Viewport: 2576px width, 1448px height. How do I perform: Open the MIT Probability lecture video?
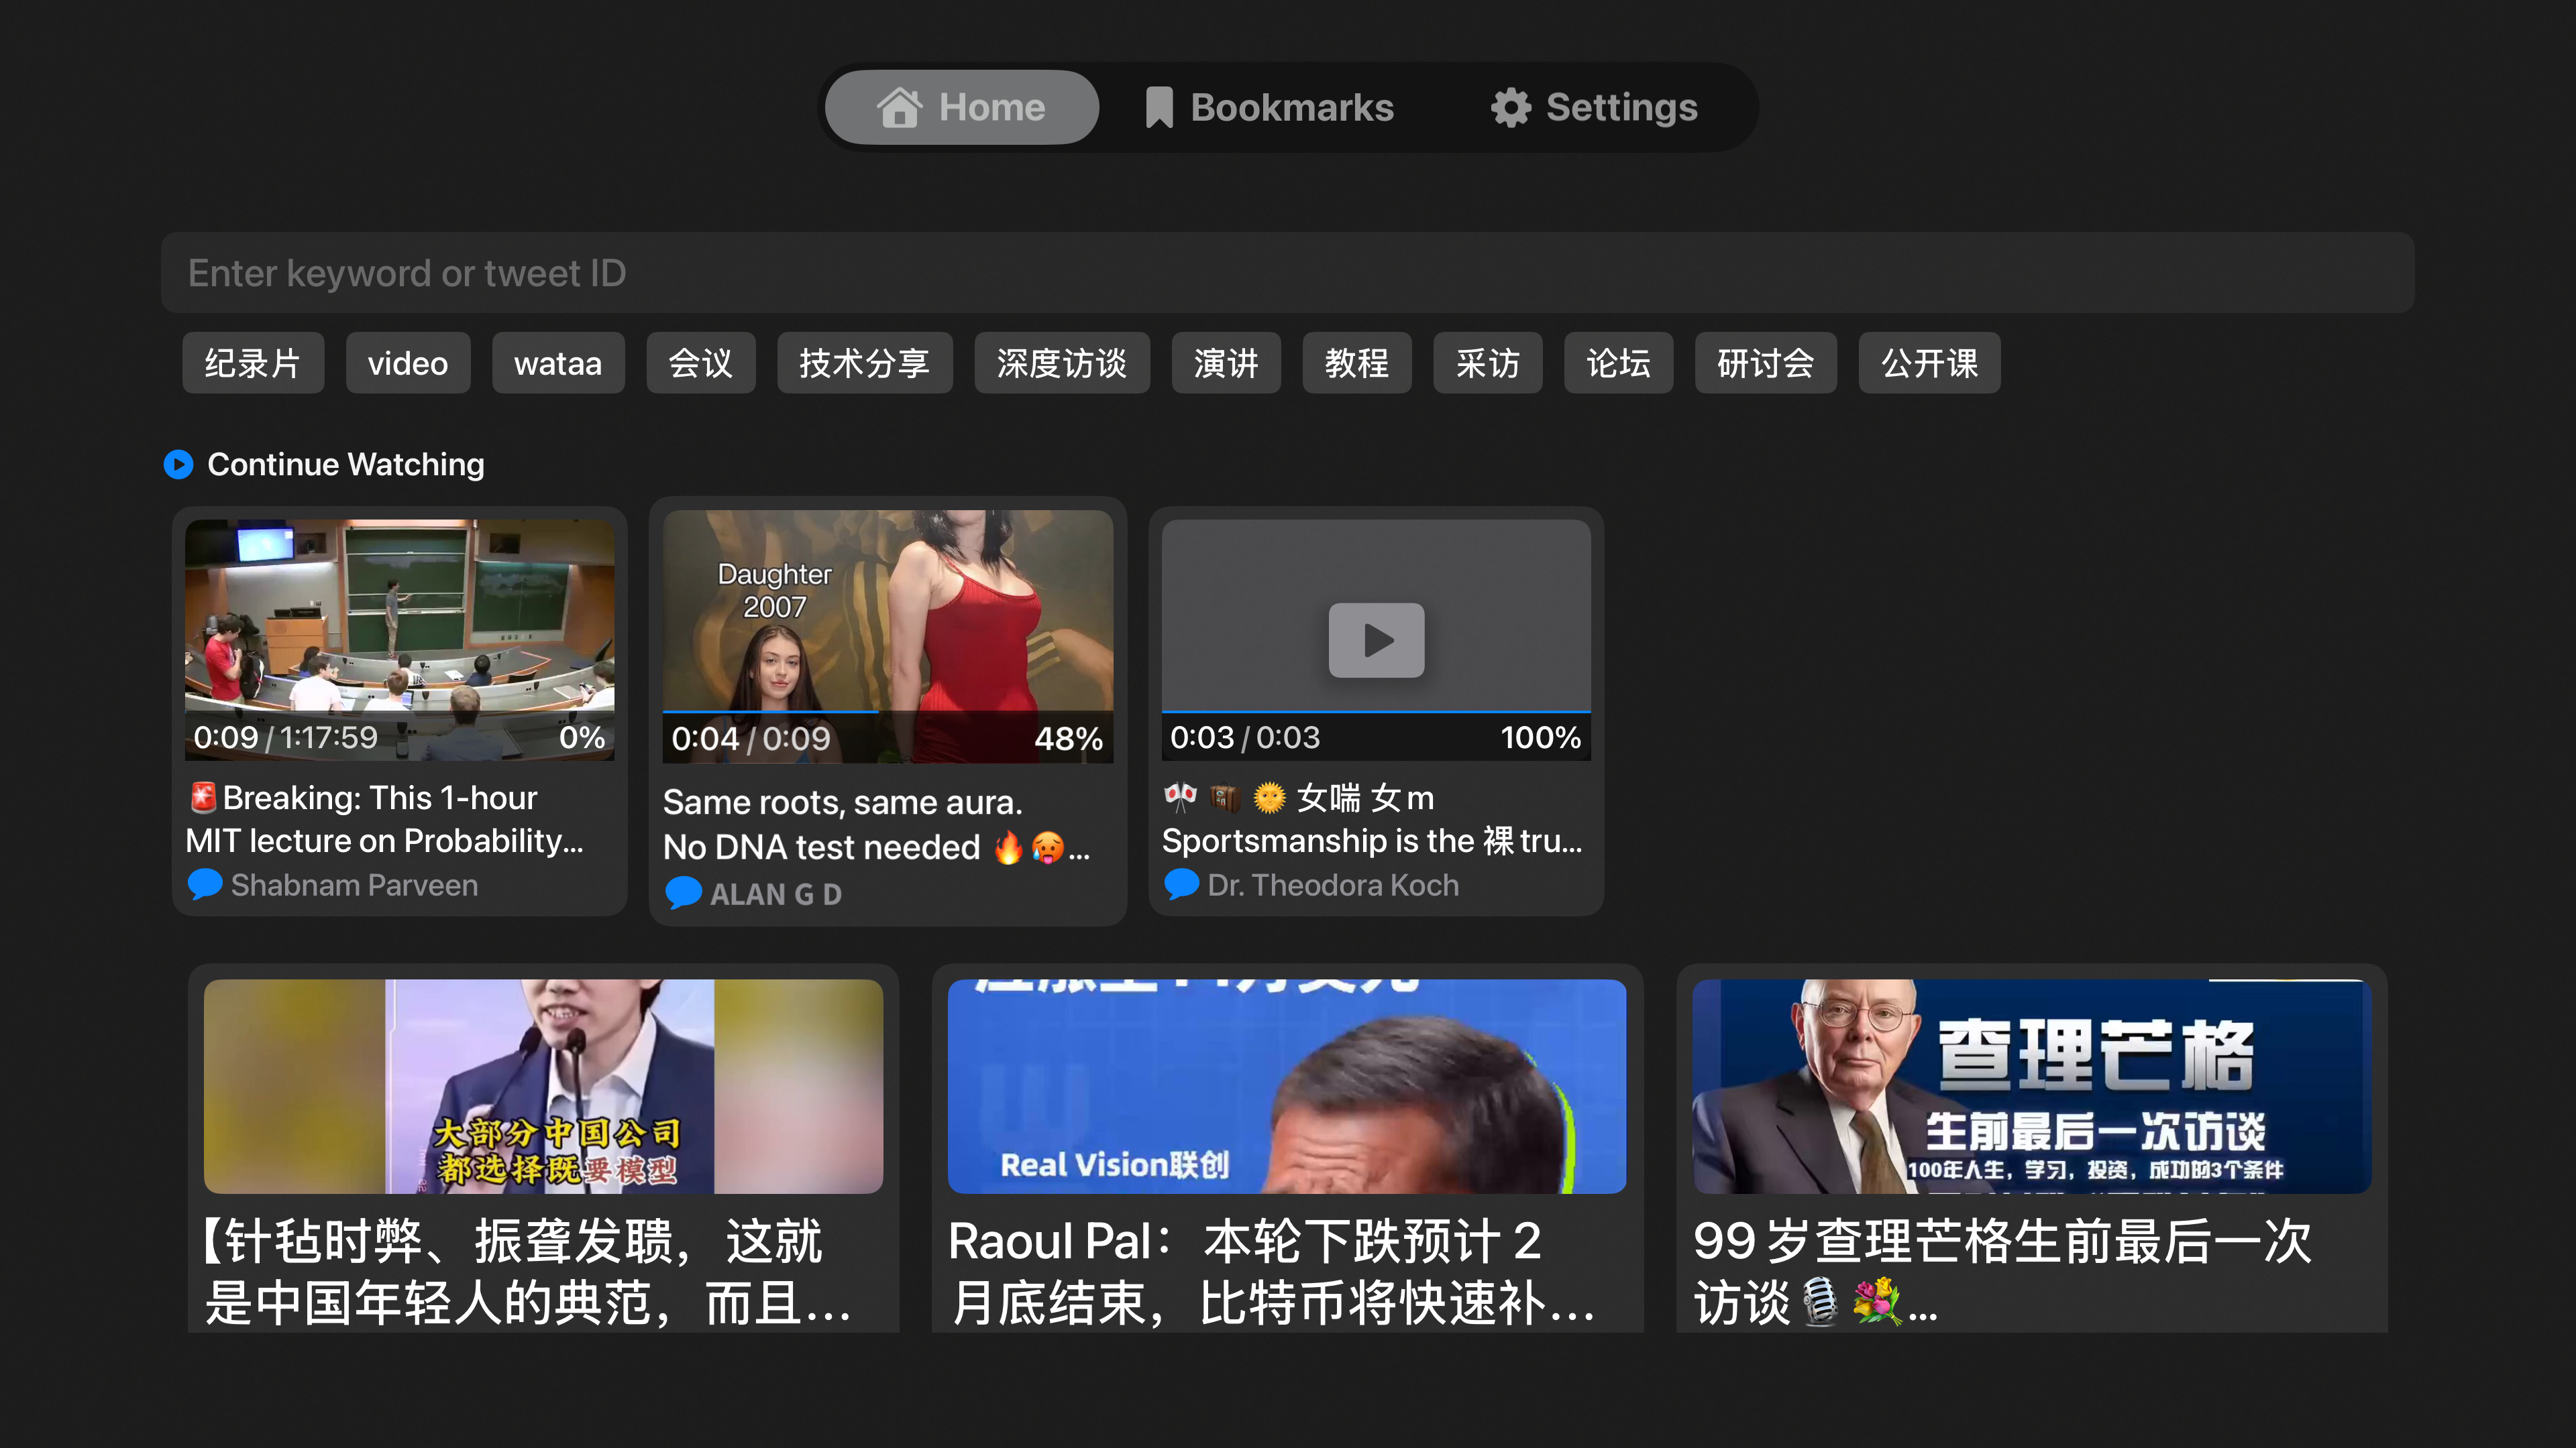coord(399,640)
